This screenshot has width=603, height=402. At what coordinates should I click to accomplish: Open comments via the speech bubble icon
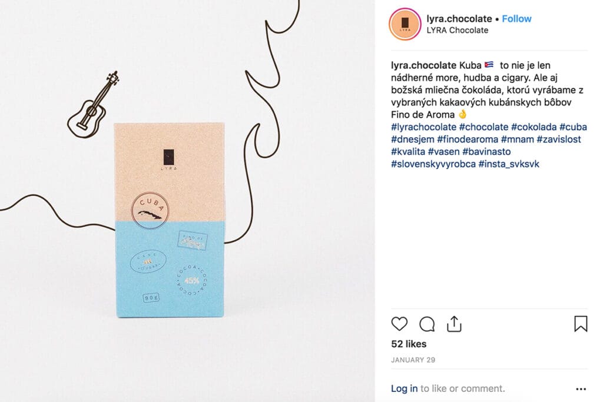[427, 324]
